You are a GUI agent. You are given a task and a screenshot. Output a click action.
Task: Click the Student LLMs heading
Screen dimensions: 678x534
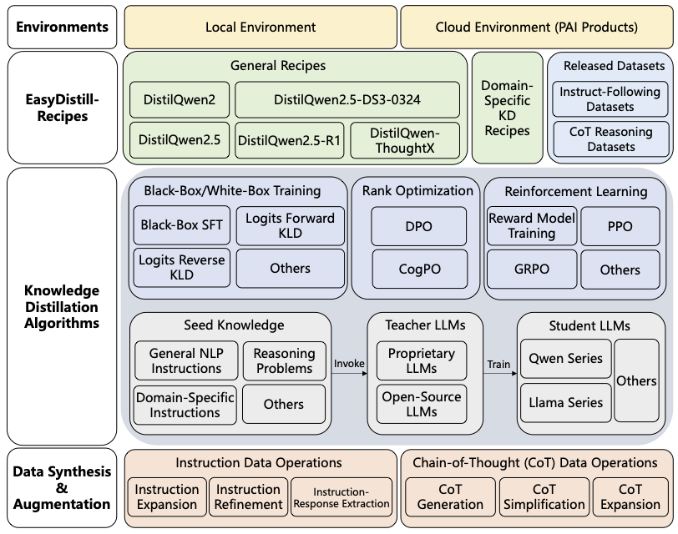pyautogui.click(x=589, y=325)
